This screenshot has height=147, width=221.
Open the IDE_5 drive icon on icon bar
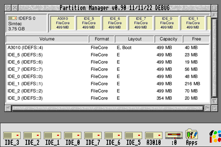click(133, 138)
